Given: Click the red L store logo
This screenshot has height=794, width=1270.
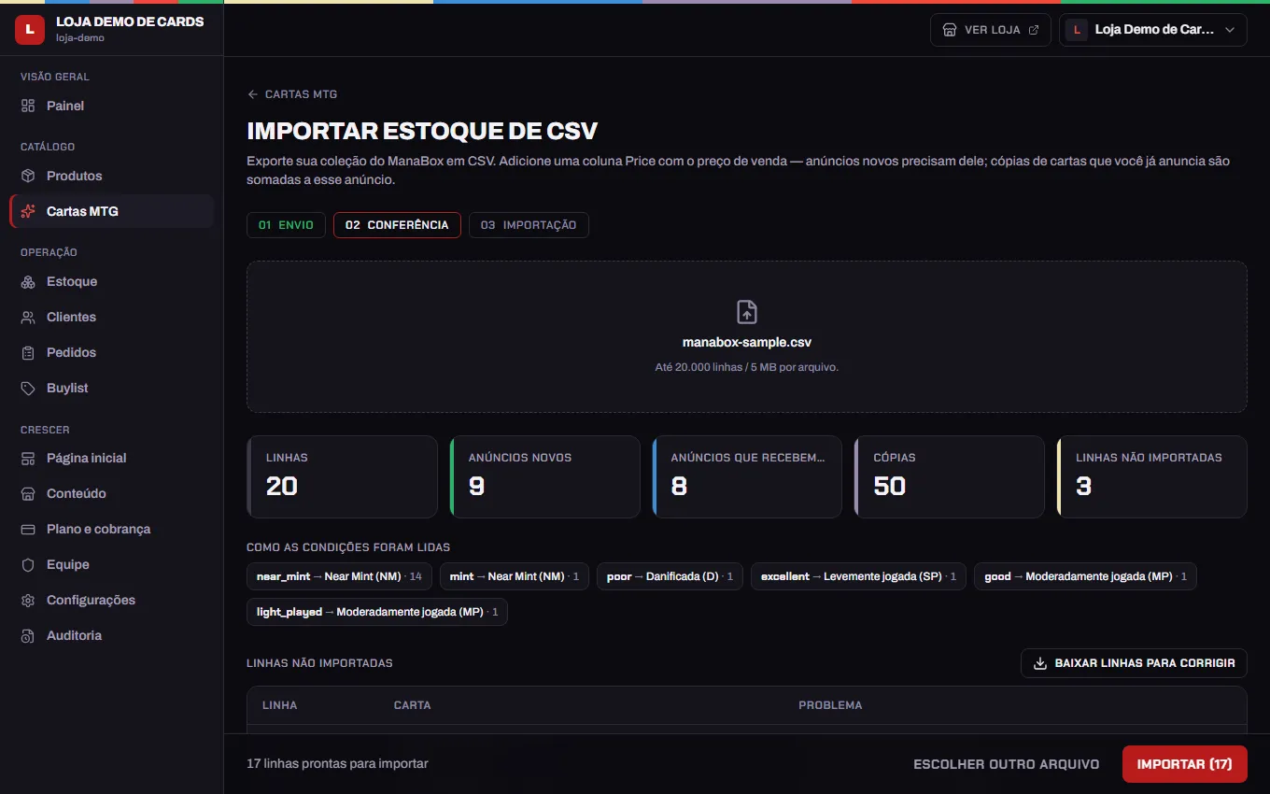Looking at the screenshot, I should 30,30.
